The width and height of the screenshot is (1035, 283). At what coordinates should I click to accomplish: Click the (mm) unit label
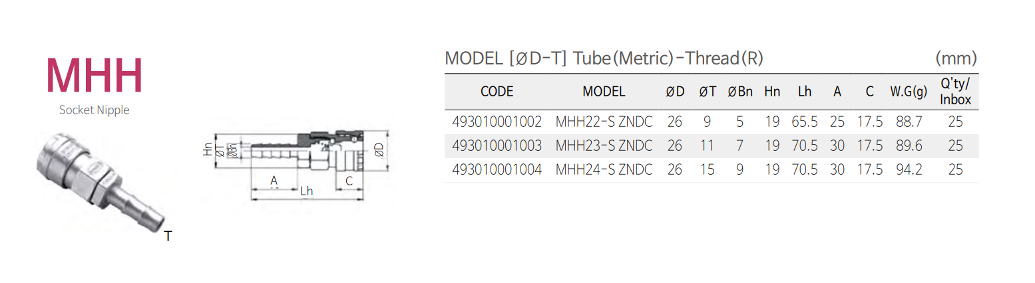[956, 58]
